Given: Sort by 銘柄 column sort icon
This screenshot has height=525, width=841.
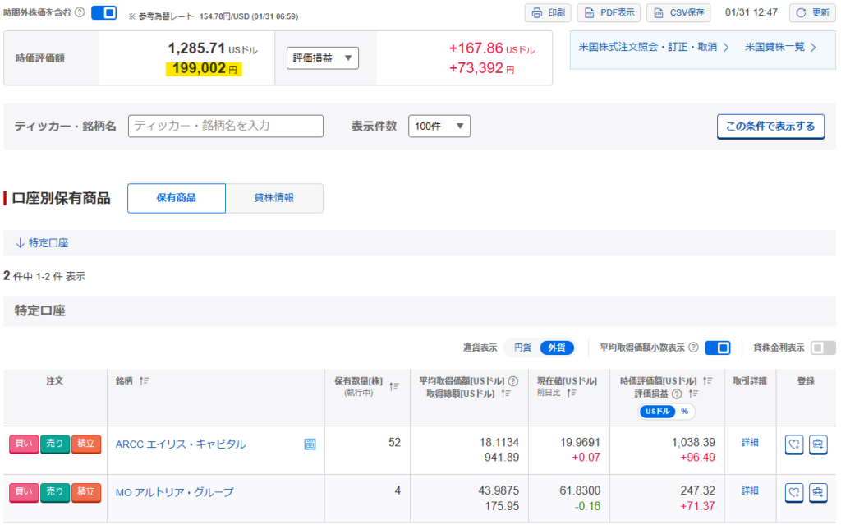Looking at the screenshot, I should 145,381.
